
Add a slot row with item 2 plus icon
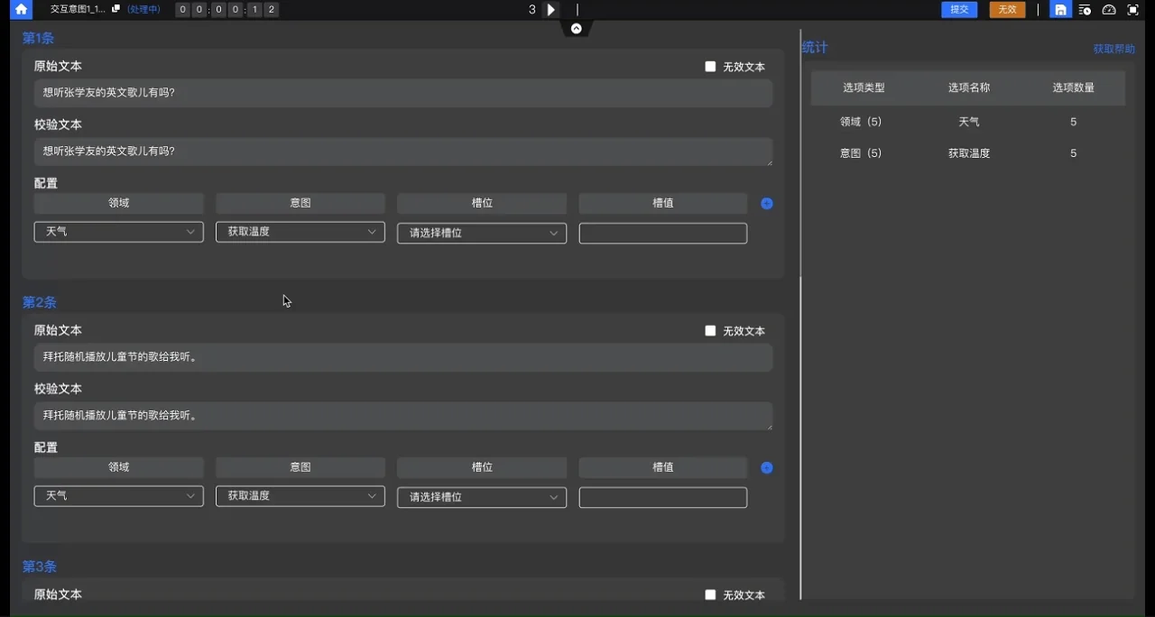[767, 468]
